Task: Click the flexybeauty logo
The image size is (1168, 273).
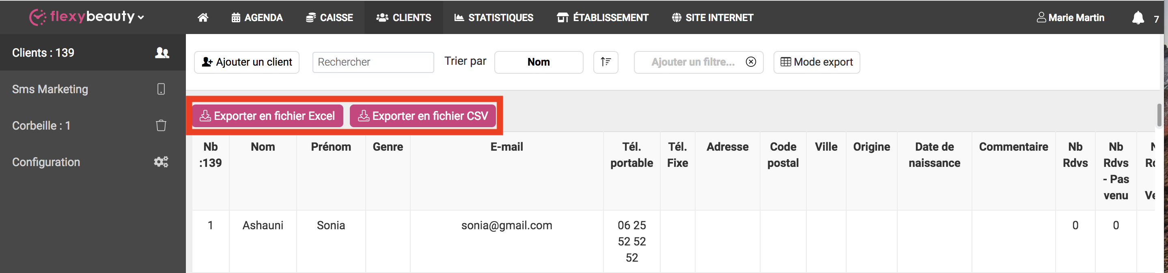Action: pos(82,17)
